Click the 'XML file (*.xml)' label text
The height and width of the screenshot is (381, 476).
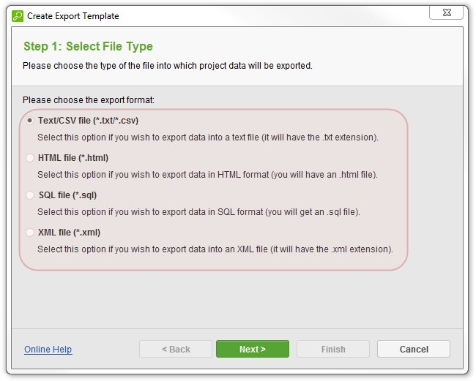coord(70,233)
